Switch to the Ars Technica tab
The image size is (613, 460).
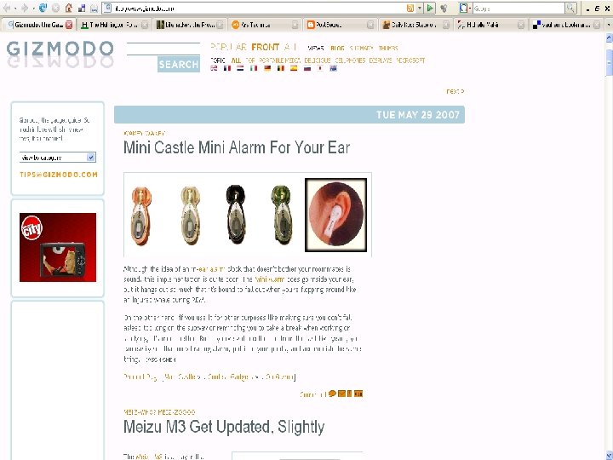264,25
